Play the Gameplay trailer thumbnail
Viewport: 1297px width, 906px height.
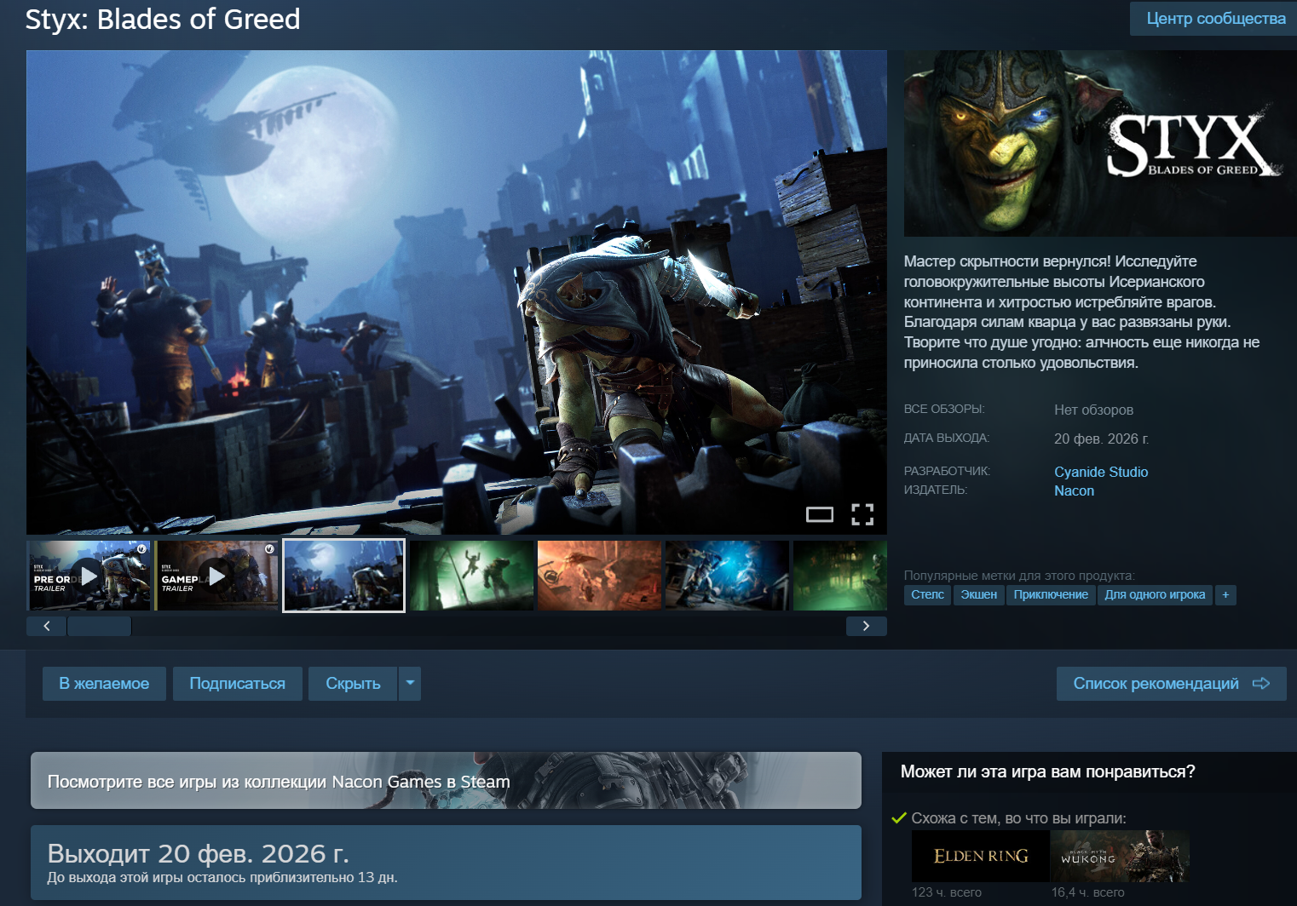click(x=216, y=576)
